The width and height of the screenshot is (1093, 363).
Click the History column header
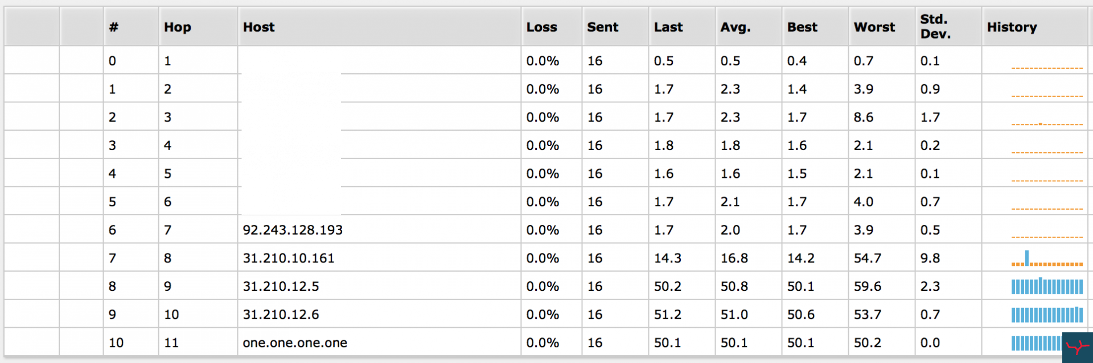[1012, 27]
